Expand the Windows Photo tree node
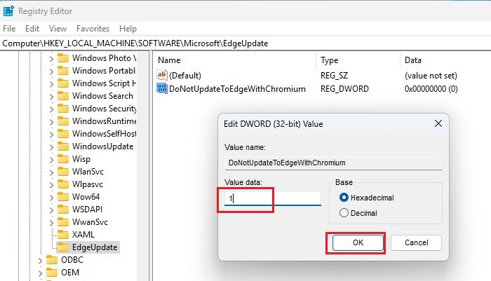The width and height of the screenshot is (491, 281). coord(51,59)
